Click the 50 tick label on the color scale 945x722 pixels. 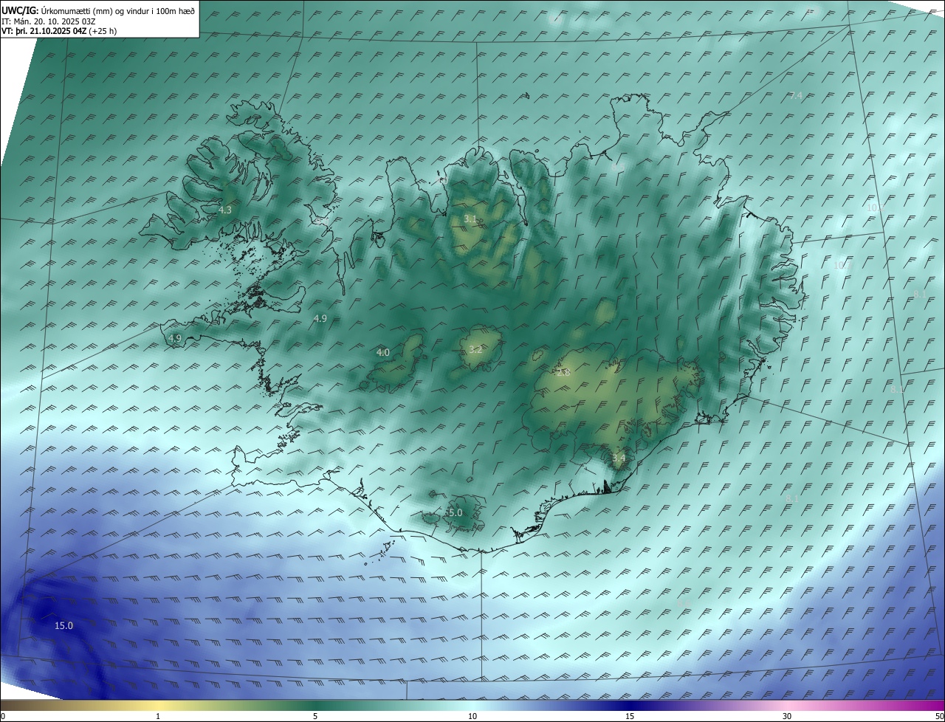pyautogui.click(x=939, y=716)
